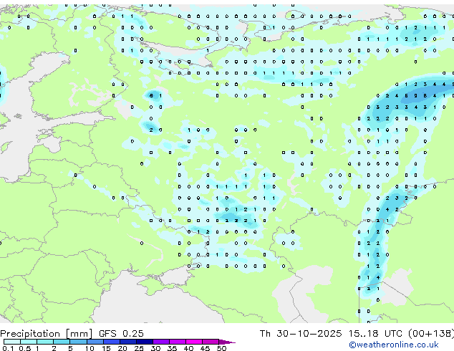The height and width of the screenshot is (351, 454).
Task: Click the '[mm]' unit label
Action: [x=79, y=334]
